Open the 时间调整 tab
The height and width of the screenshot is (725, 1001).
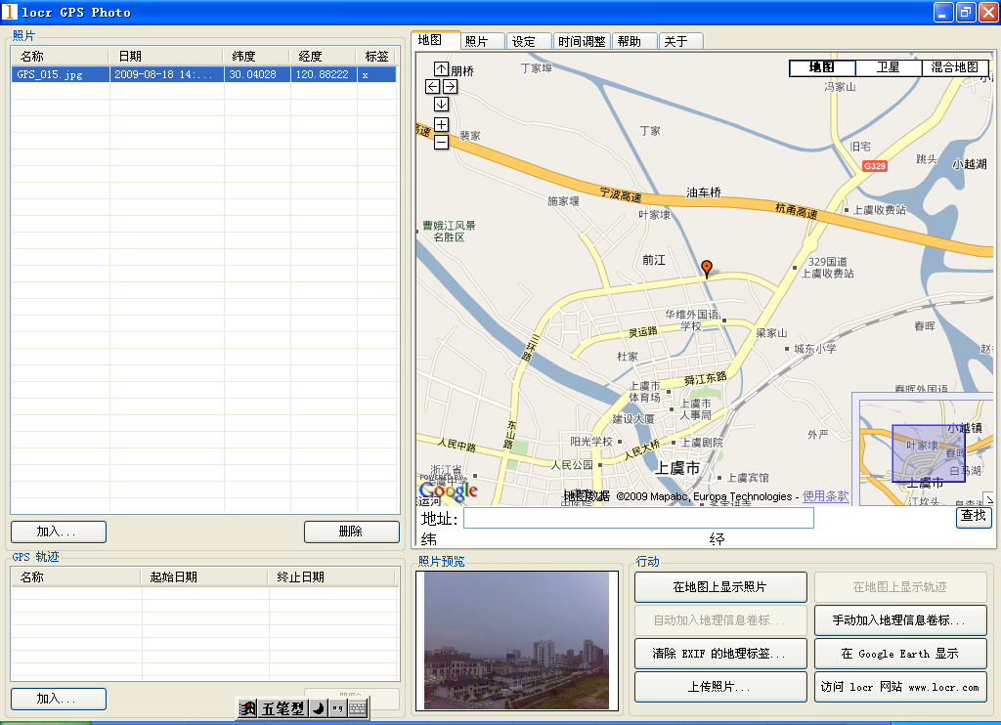pos(582,41)
